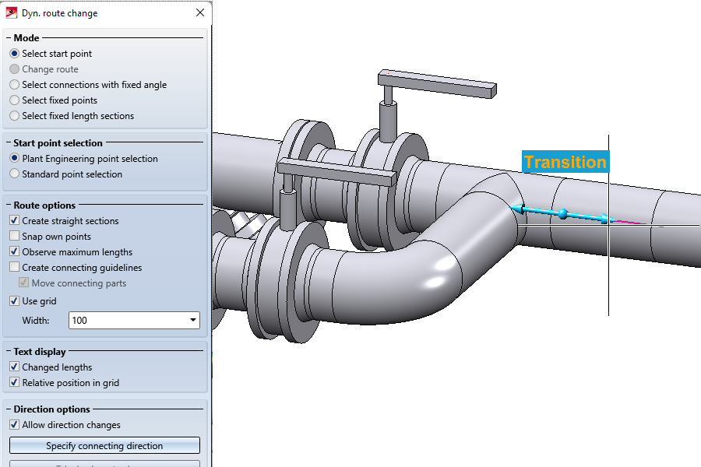701x467 pixels.
Task: Toggle the 'Use grid' checkbox
Action: pyautogui.click(x=14, y=300)
